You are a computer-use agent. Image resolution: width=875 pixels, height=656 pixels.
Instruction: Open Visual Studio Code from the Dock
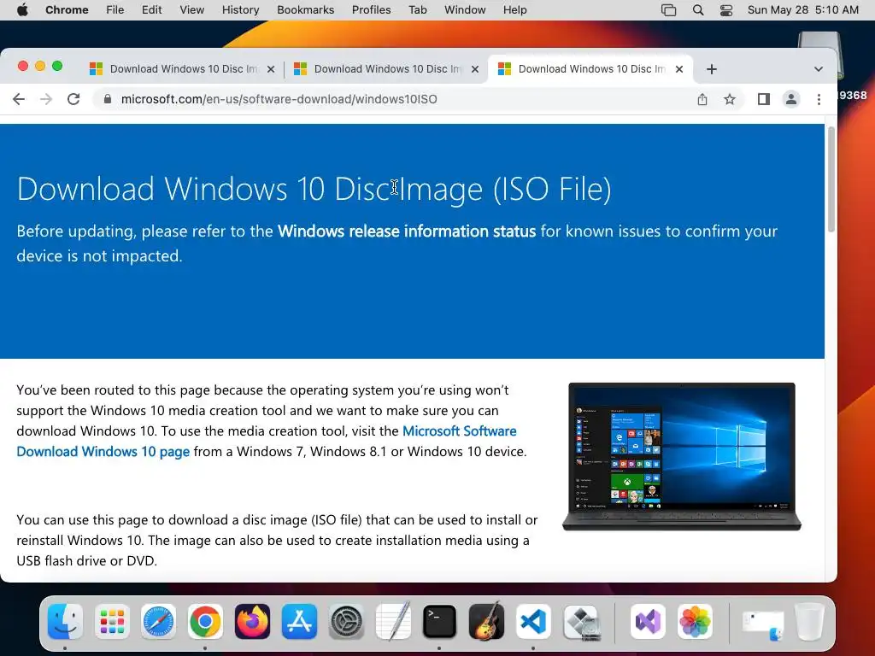coord(533,622)
